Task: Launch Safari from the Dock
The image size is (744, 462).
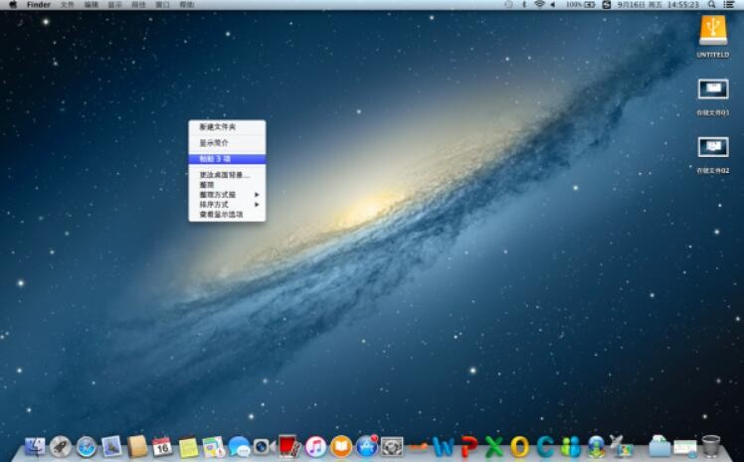Action: coord(87,447)
